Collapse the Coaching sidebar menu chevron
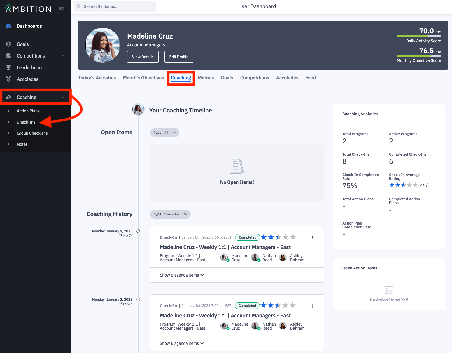 pyautogui.click(x=63, y=97)
